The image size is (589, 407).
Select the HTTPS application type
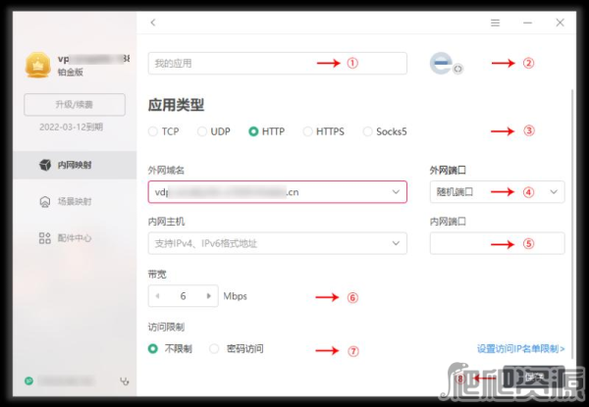[308, 130]
